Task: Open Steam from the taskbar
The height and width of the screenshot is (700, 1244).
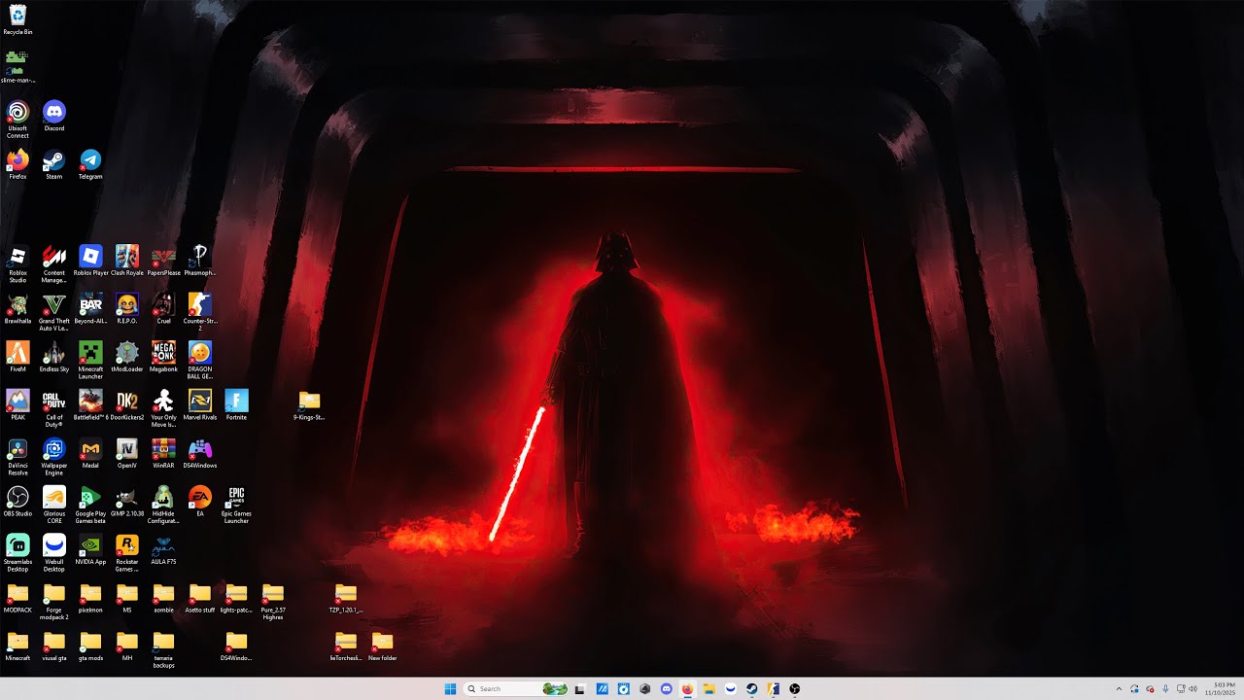Action: (x=752, y=688)
